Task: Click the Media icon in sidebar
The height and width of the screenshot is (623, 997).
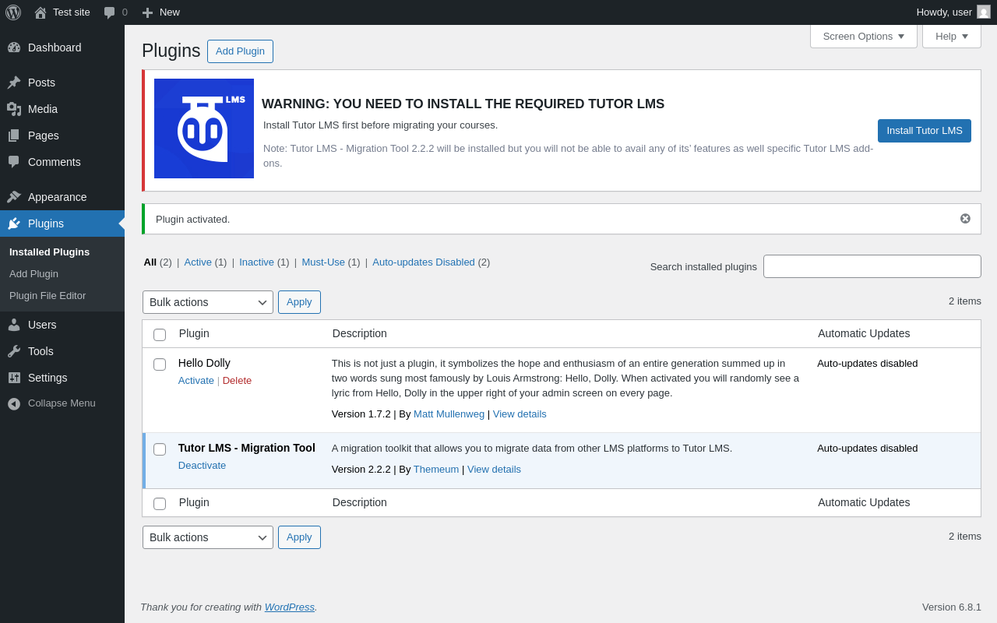Action: pos(14,109)
